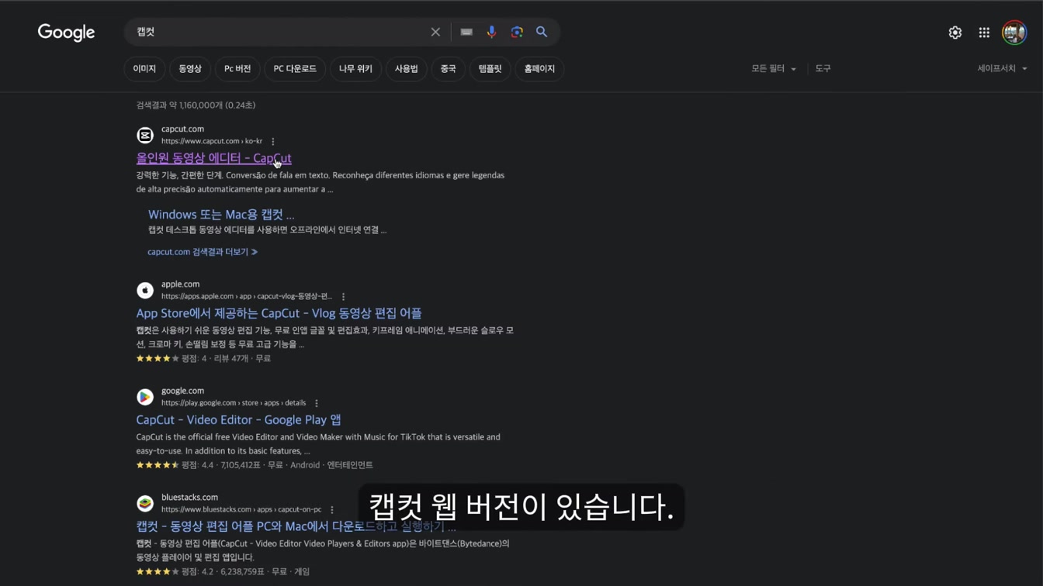Open App Store CapCut Vlog result

(x=279, y=313)
